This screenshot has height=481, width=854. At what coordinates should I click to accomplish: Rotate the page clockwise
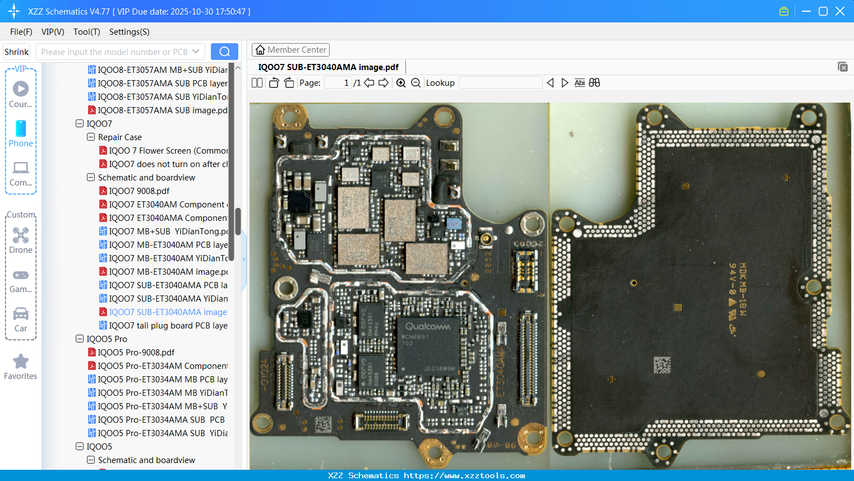click(x=289, y=83)
